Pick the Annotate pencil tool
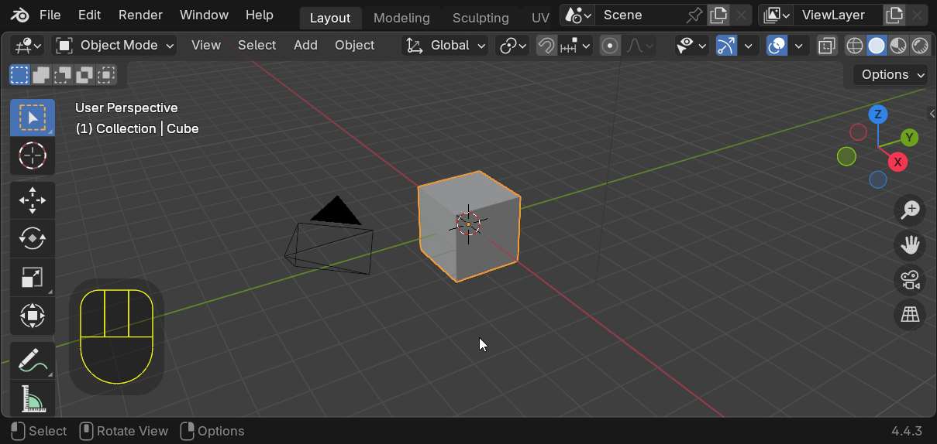Screen dimensions: 937x444 (32, 360)
